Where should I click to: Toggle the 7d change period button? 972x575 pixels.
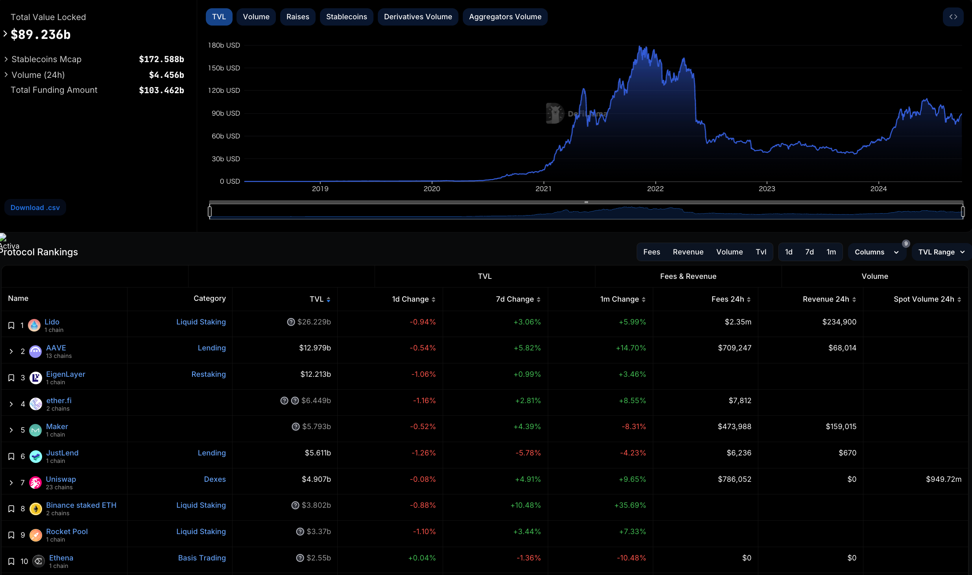coord(809,252)
